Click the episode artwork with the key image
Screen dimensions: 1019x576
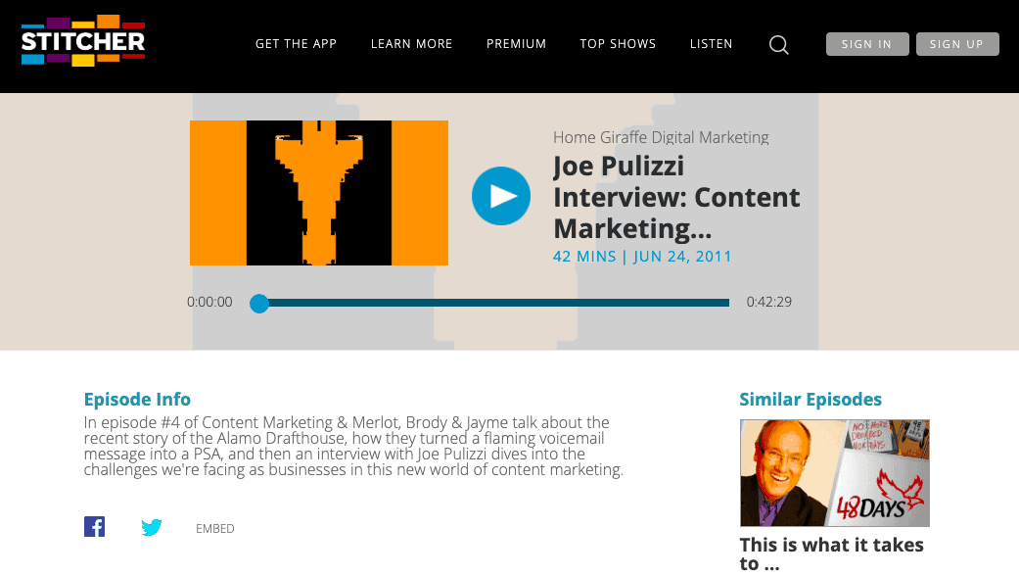click(318, 193)
